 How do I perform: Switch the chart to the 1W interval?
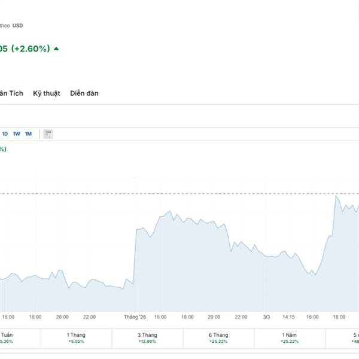(x=17, y=133)
